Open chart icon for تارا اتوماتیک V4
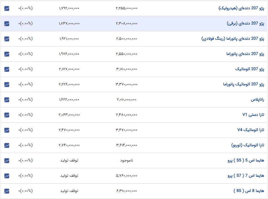This screenshot has width=268, height=199. (x=7, y=130)
